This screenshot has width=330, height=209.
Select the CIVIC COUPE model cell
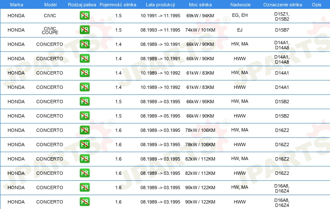50,30
